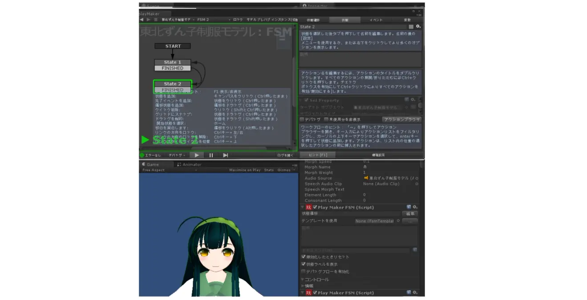
Task: Toggle Stats in the Game view
Action: click(269, 170)
